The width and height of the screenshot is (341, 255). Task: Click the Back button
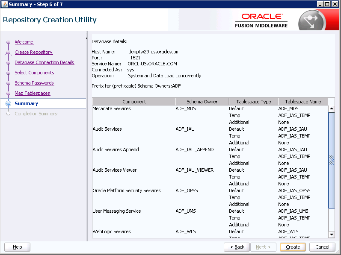pos(237,247)
